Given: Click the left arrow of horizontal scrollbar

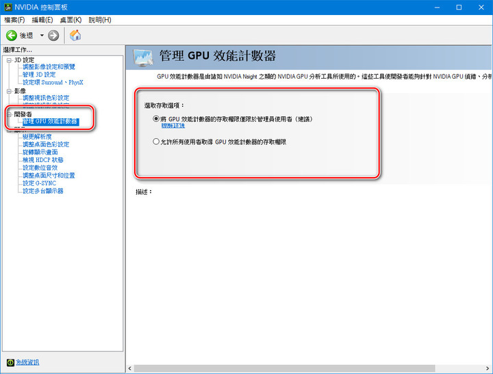Looking at the screenshot, I should point(130,369).
